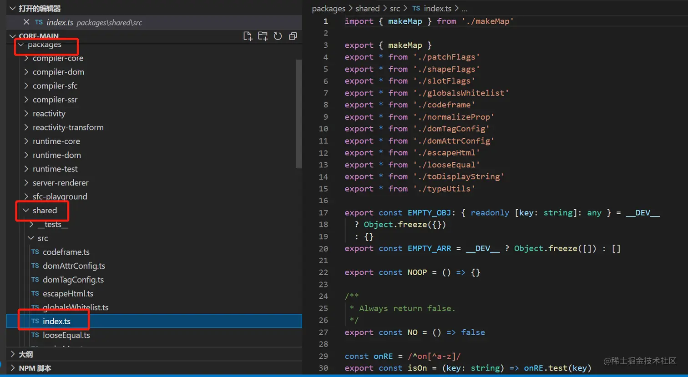The image size is (688, 377).
Task: Click the TS icon beside looseEqual.ts
Action: tap(35, 335)
